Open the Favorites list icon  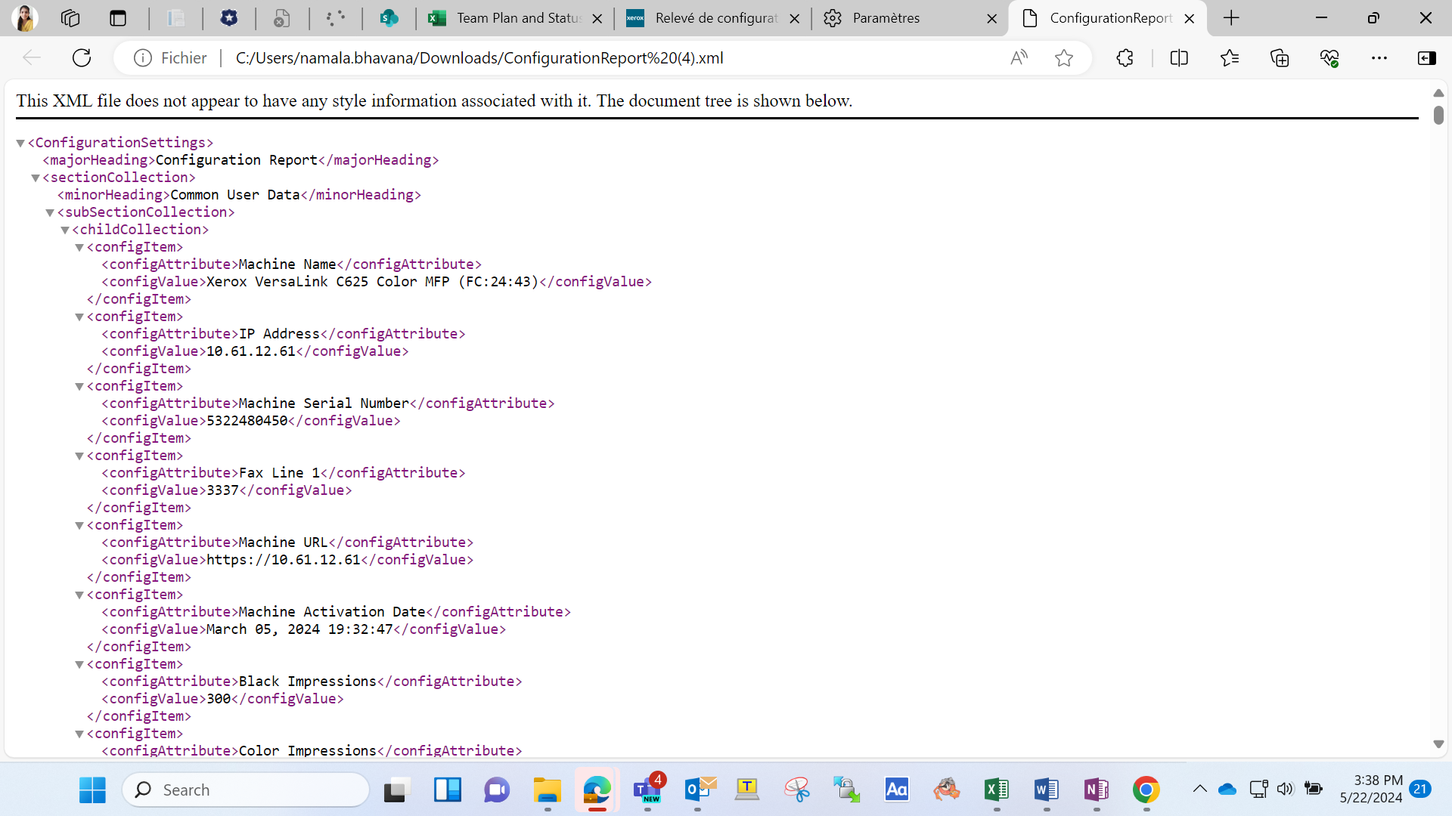click(1230, 58)
